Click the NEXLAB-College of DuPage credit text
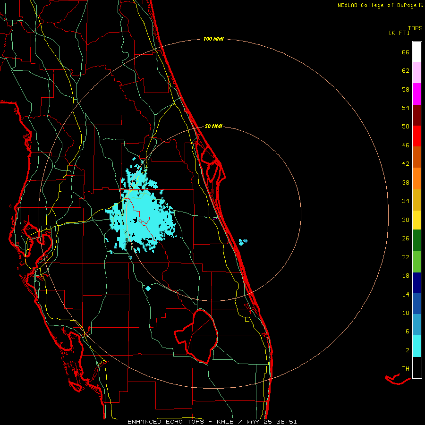 (x=377, y=5)
